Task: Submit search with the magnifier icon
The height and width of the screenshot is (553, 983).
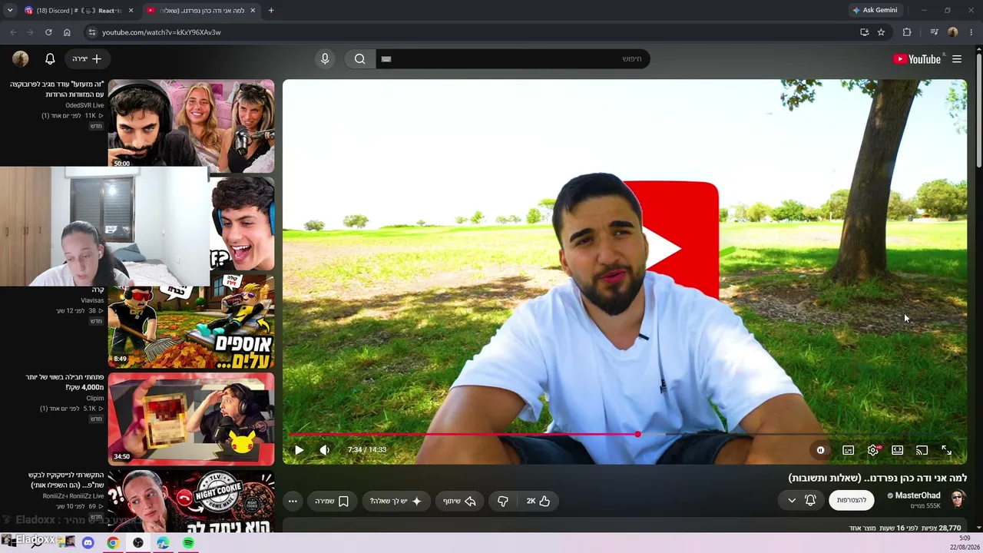Action: [359, 59]
